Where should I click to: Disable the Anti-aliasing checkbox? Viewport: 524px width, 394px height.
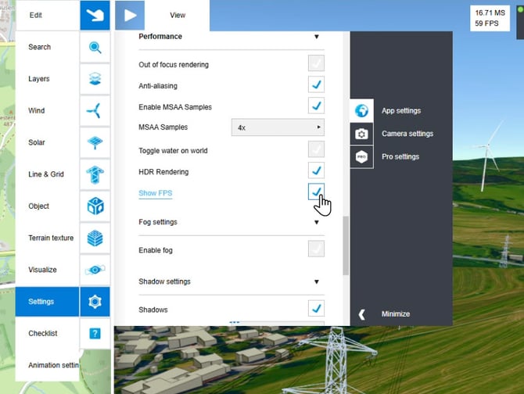316,84
